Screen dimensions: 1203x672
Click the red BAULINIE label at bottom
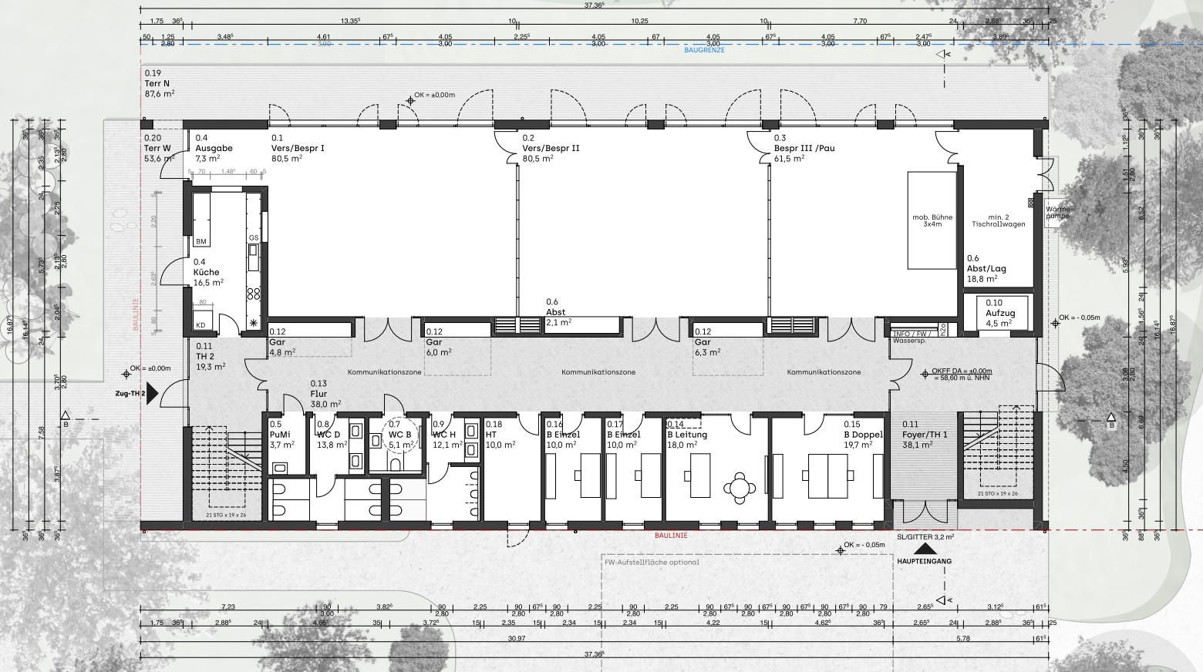(x=667, y=535)
